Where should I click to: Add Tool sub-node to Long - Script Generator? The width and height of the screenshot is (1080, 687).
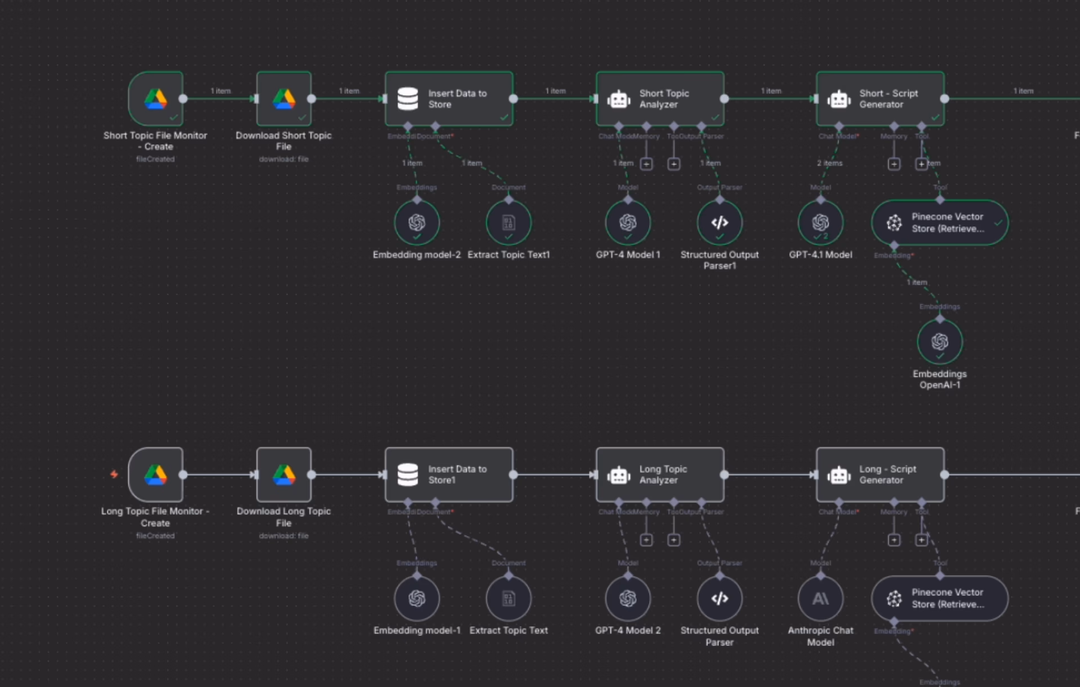pos(921,540)
